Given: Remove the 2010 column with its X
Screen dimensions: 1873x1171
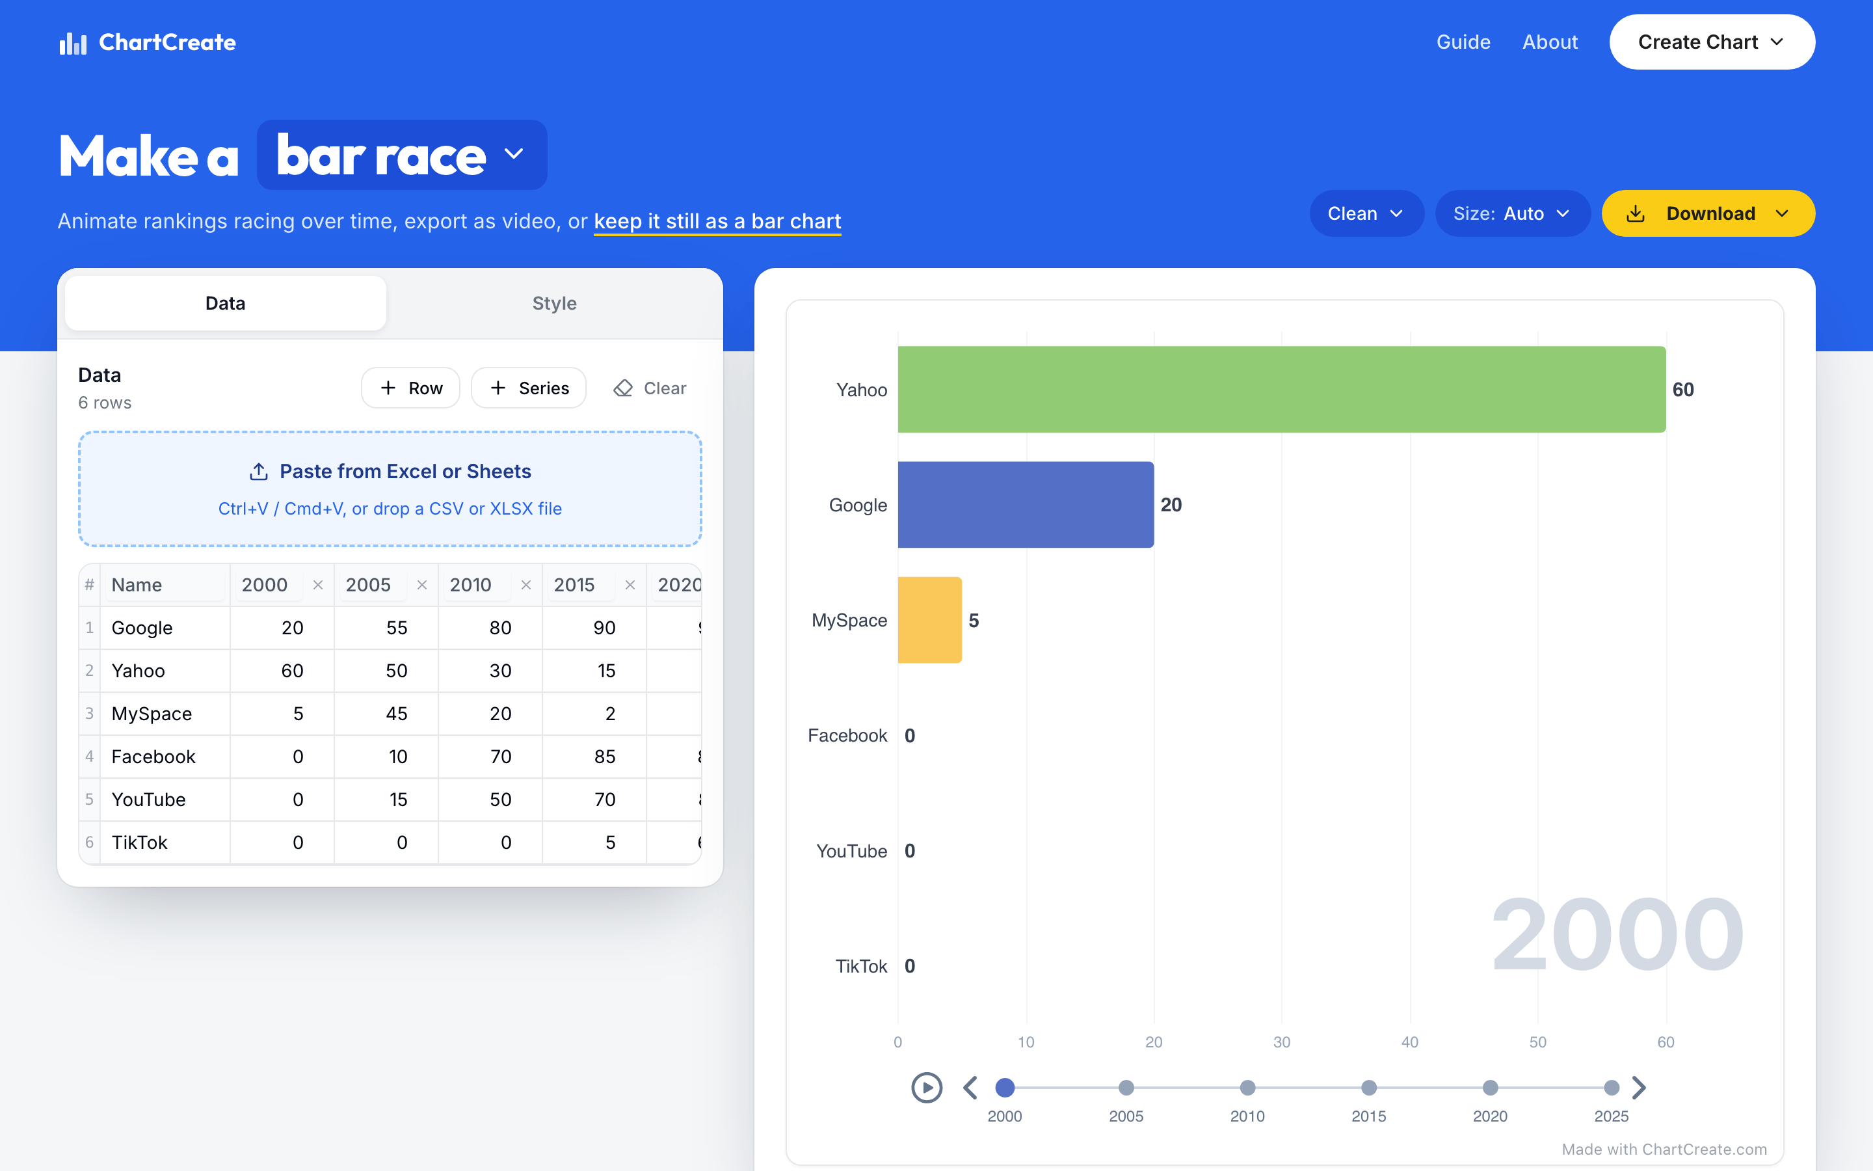Looking at the screenshot, I should click(525, 585).
